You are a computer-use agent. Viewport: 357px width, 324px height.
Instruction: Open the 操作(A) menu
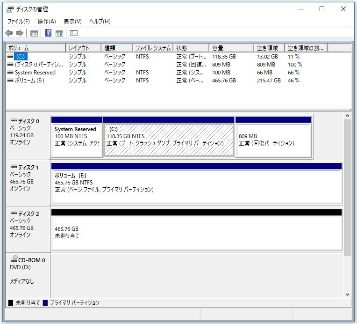click(x=47, y=22)
